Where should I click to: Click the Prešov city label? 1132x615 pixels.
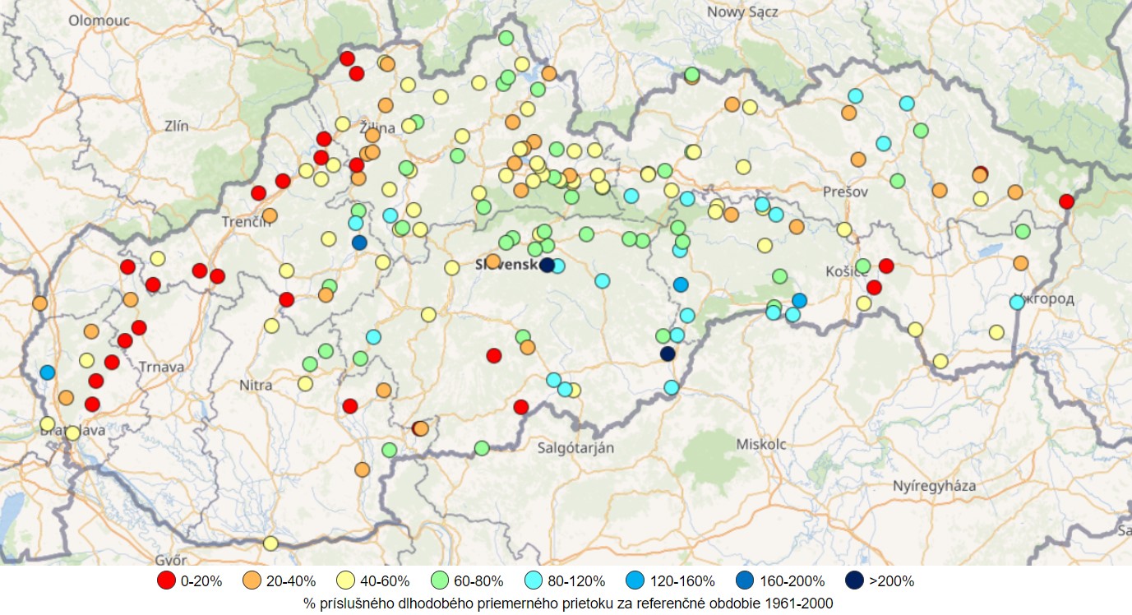click(845, 192)
